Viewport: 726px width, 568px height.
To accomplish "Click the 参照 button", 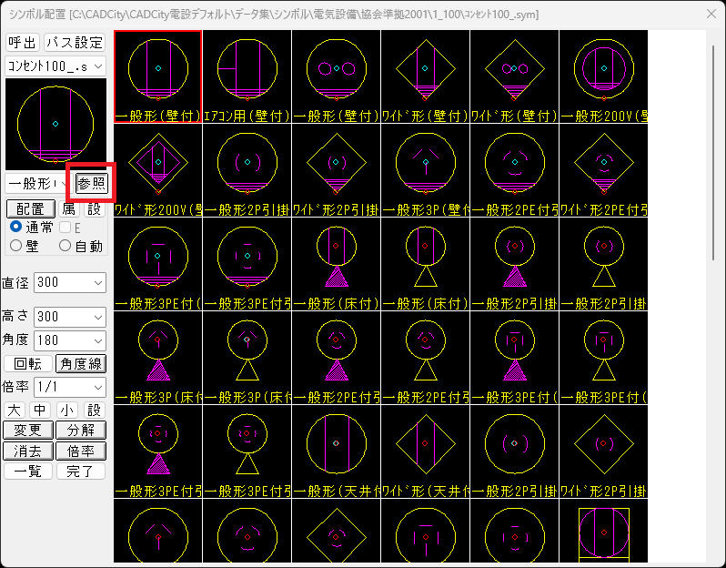I will click(x=92, y=184).
